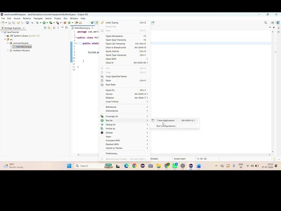The width and height of the screenshot is (281, 211).
Task: Click editor vertical scrollbar up arrow
Action: pos(273,32)
